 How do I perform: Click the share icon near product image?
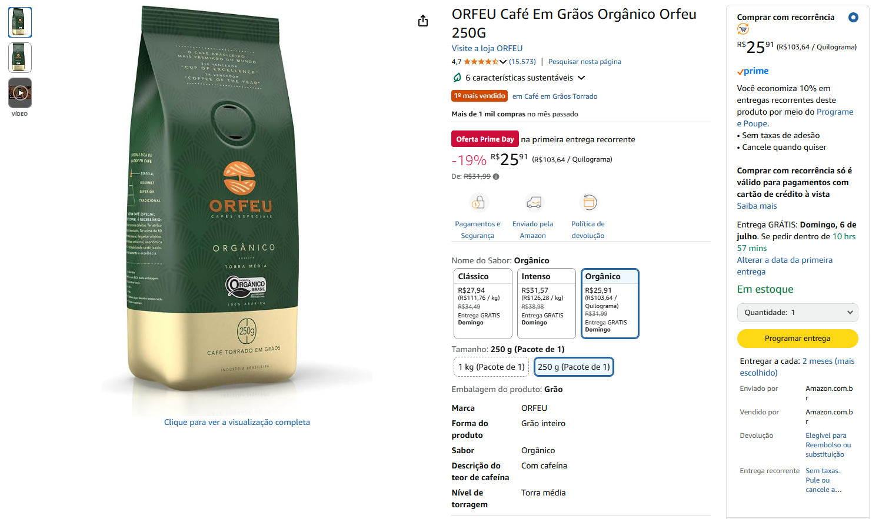pos(423,21)
